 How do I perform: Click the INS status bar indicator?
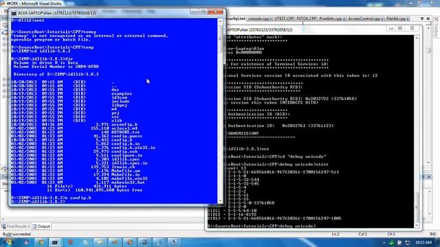point(433,234)
